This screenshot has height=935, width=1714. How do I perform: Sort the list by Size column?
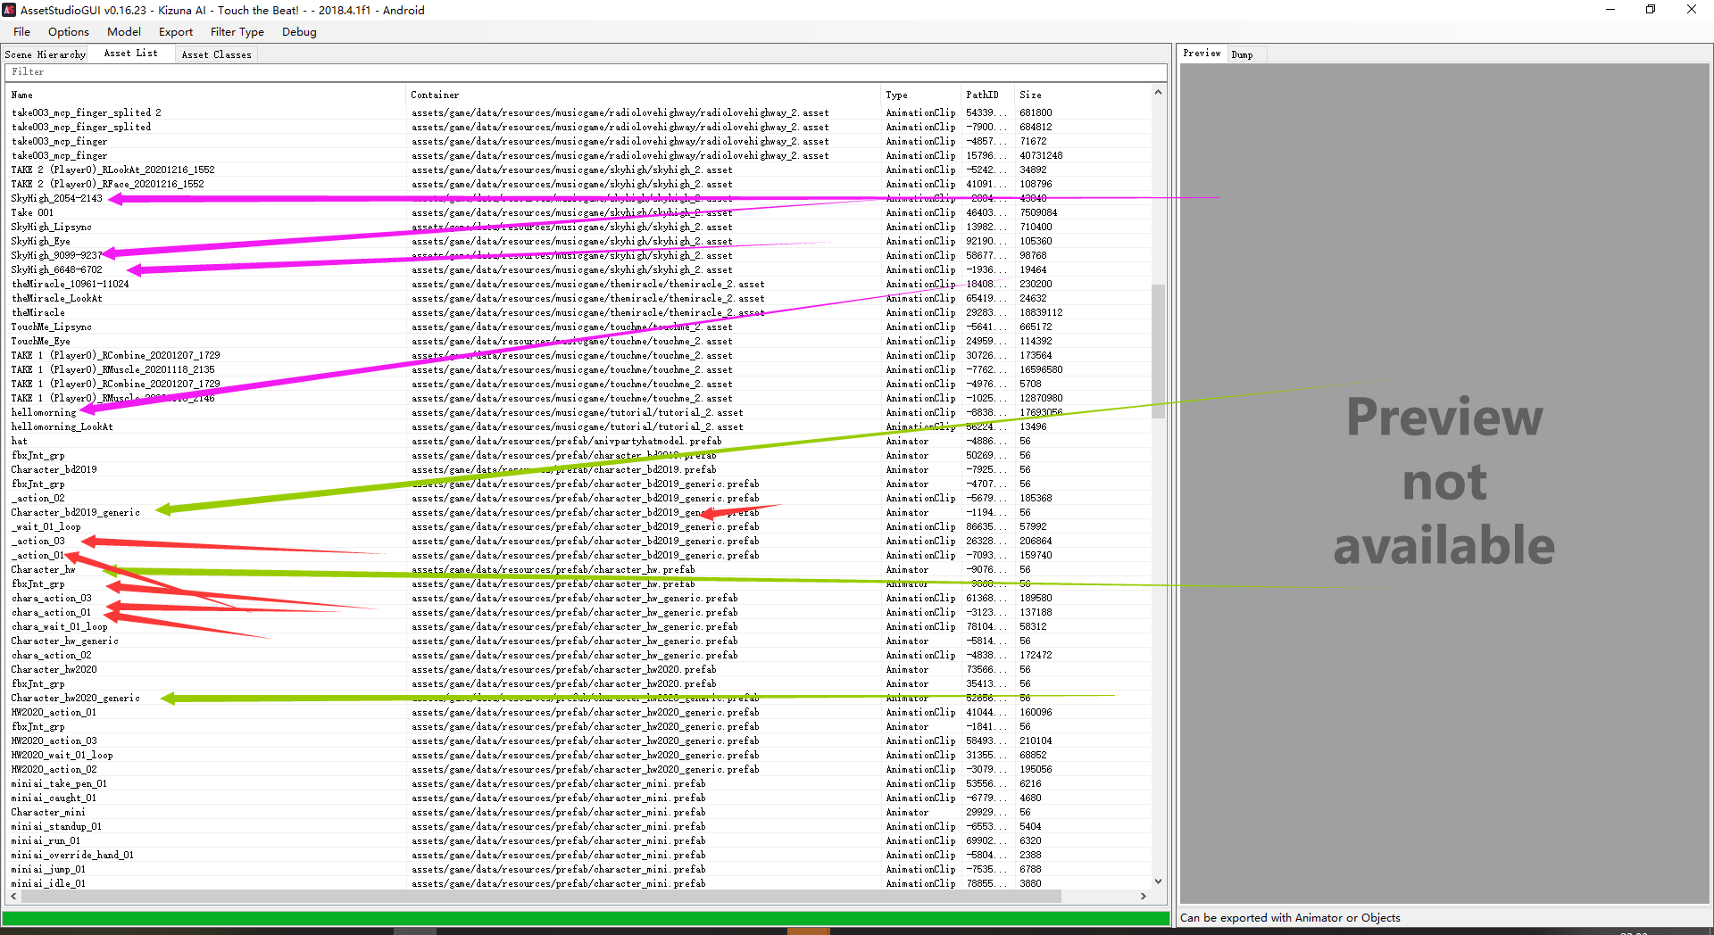click(x=1030, y=95)
